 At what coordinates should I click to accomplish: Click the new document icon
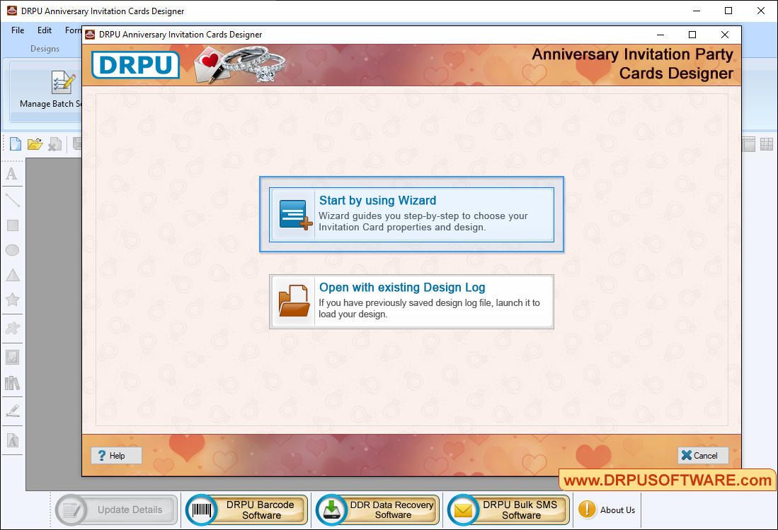(15, 144)
